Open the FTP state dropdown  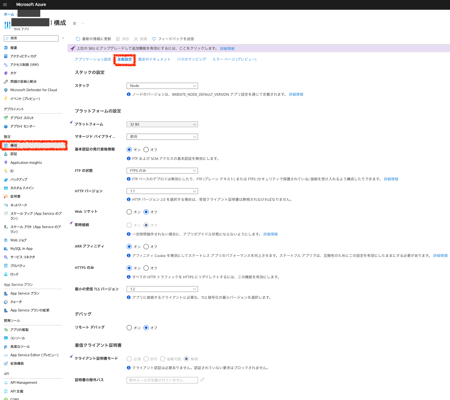pyautogui.click(x=162, y=171)
